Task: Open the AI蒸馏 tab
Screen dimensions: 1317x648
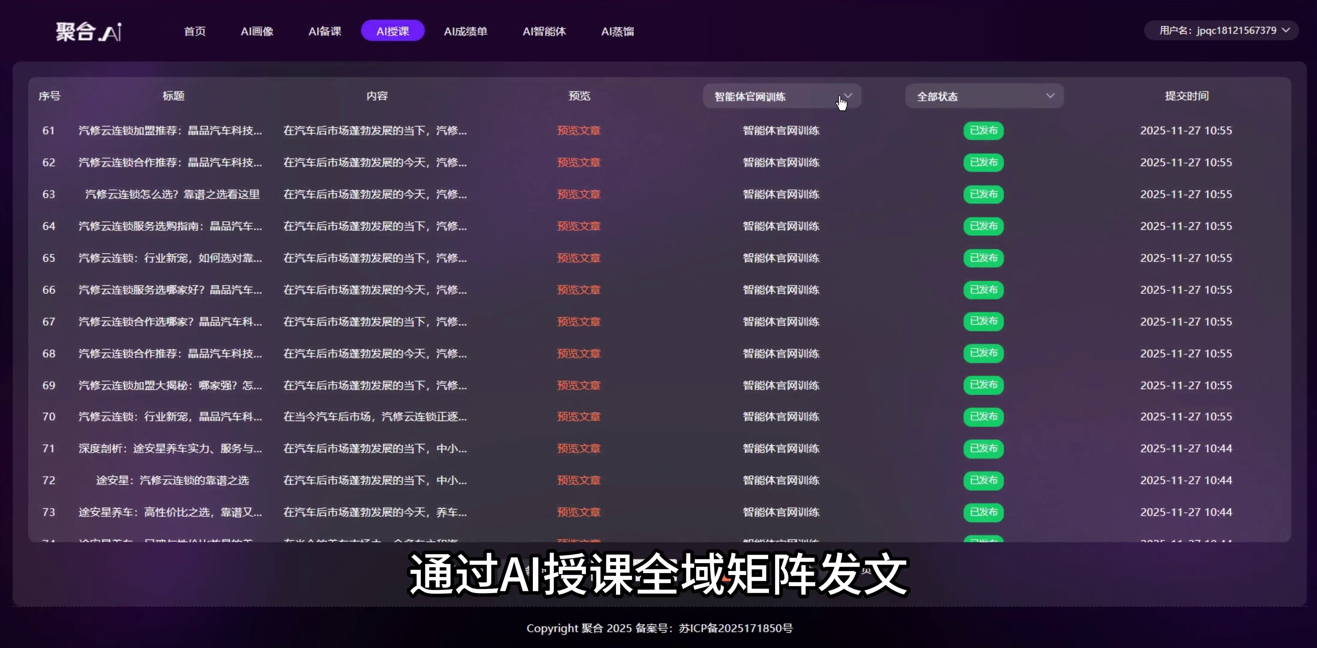Action: tap(618, 31)
